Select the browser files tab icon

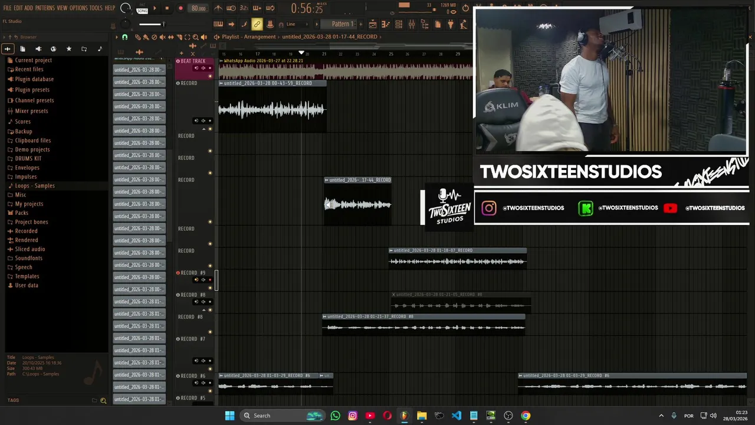[x=22, y=49]
